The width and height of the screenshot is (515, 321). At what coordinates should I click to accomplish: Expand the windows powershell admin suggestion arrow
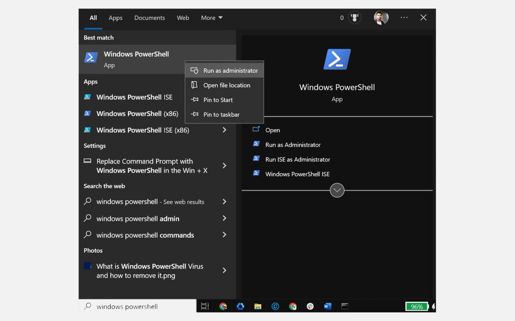pyautogui.click(x=224, y=218)
